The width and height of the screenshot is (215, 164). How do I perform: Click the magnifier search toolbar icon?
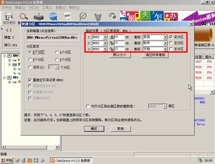(24, 17)
